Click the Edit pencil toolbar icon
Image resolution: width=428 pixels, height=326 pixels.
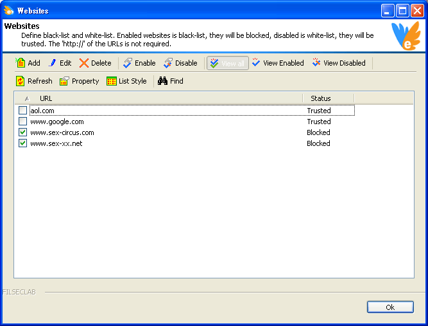coord(53,63)
